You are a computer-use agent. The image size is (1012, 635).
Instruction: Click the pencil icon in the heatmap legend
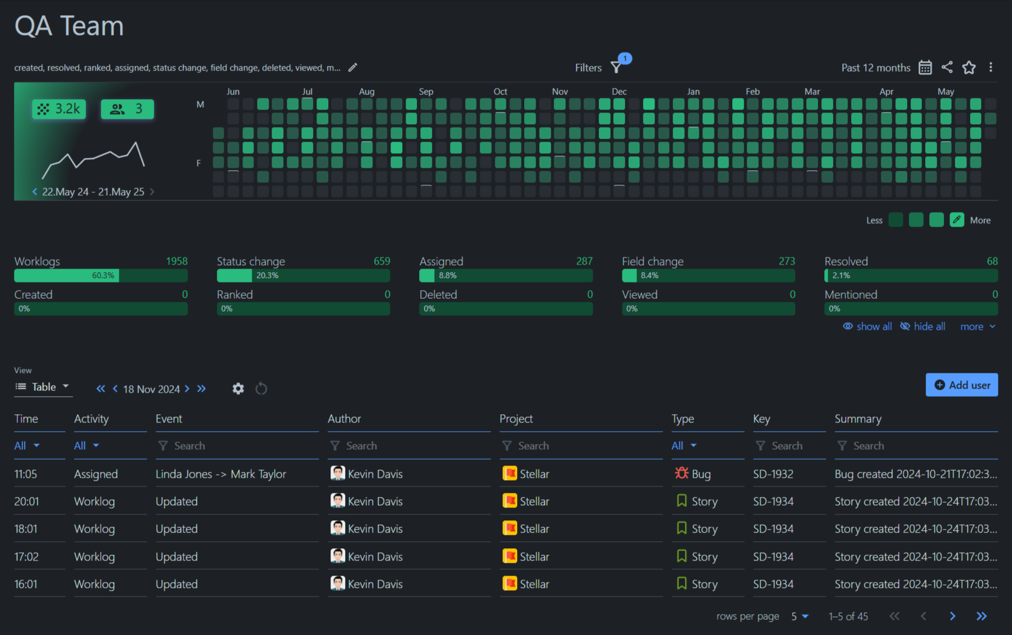pos(957,220)
